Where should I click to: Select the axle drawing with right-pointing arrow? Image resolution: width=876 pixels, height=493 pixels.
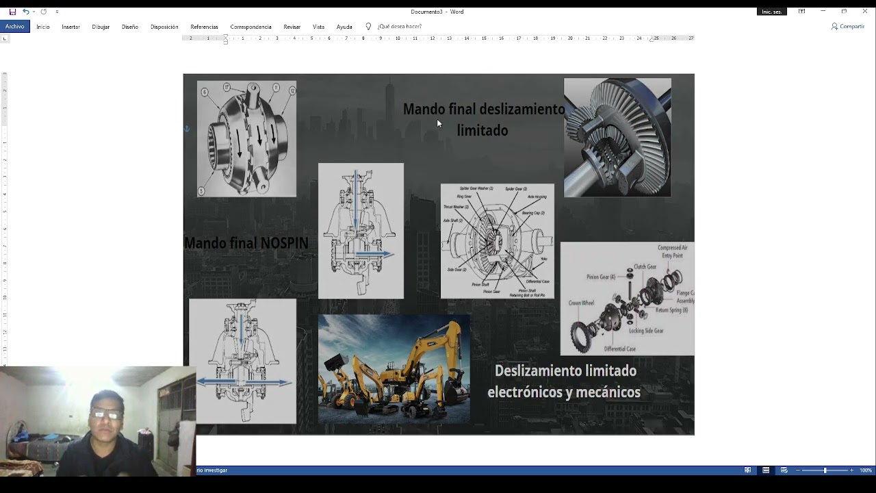click(361, 231)
